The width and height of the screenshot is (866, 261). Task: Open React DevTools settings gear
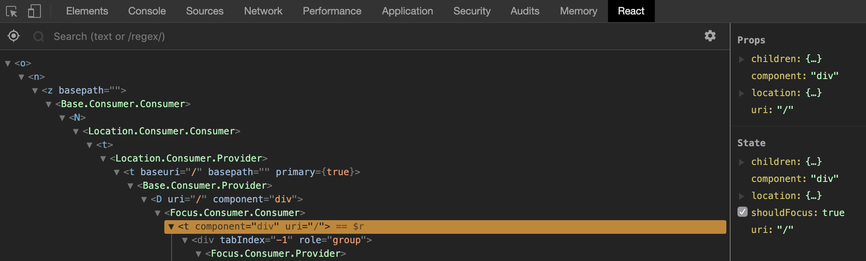pos(710,36)
